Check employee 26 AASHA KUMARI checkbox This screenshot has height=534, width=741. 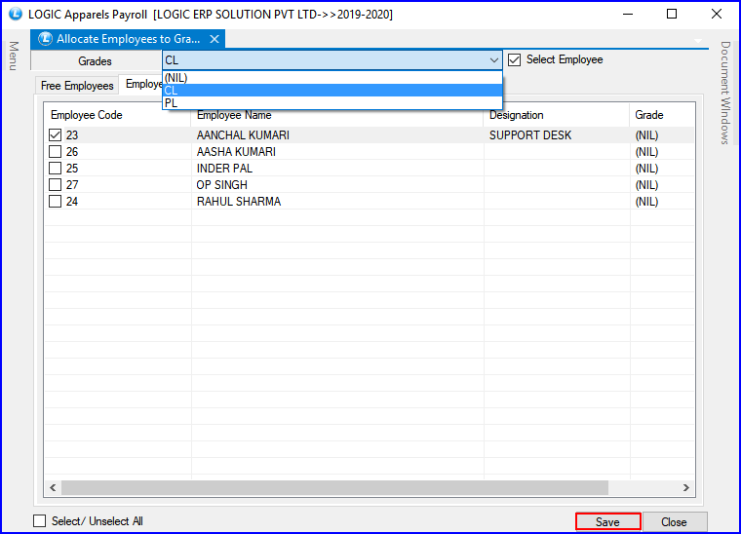tap(56, 152)
